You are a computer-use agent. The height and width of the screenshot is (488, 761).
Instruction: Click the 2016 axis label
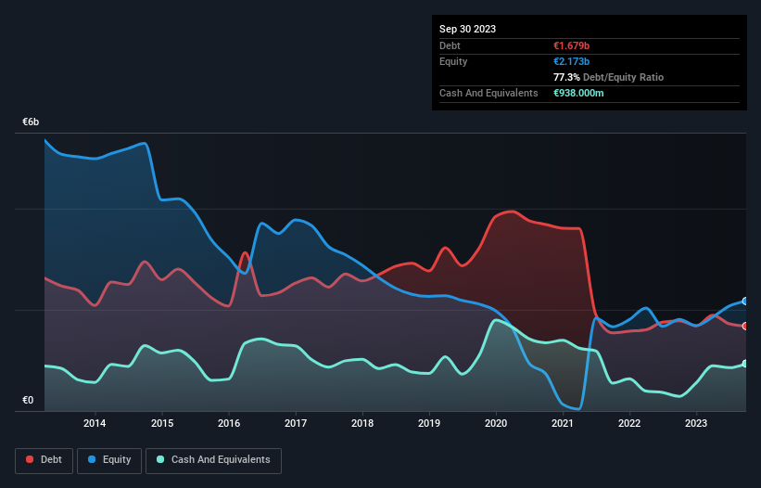pos(229,423)
